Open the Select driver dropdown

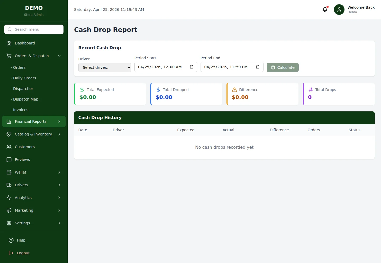pos(105,67)
